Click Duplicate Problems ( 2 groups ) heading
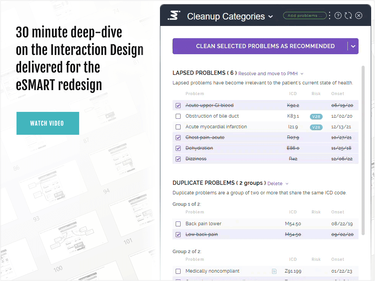Viewport: 375px width, 281px height. pos(219,183)
